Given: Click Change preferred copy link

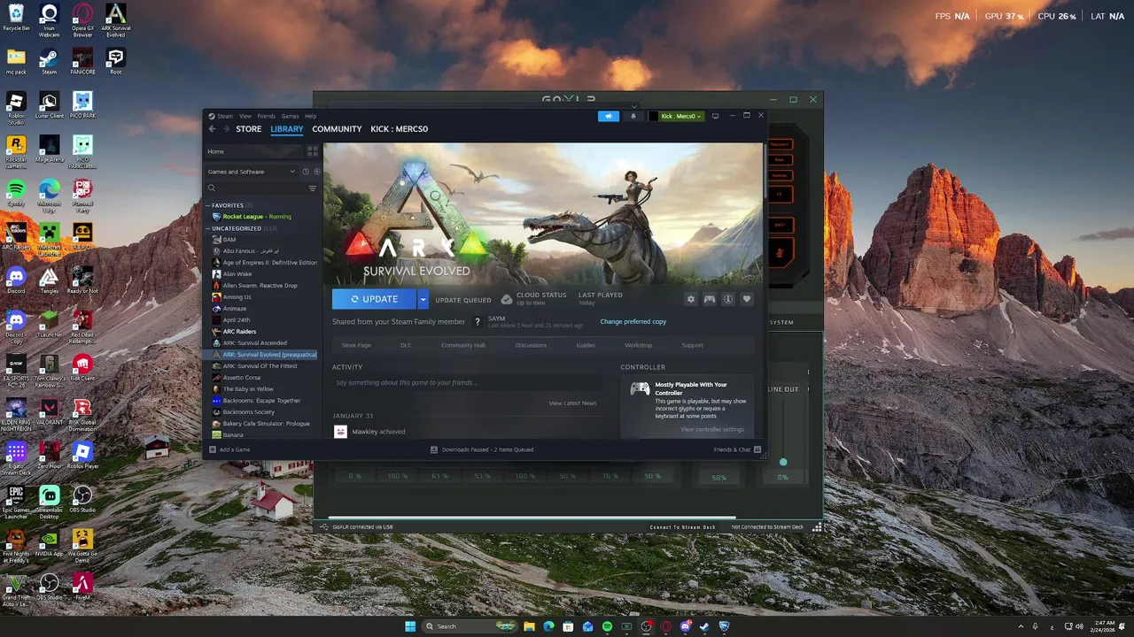Looking at the screenshot, I should pyautogui.click(x=633, y=322).
